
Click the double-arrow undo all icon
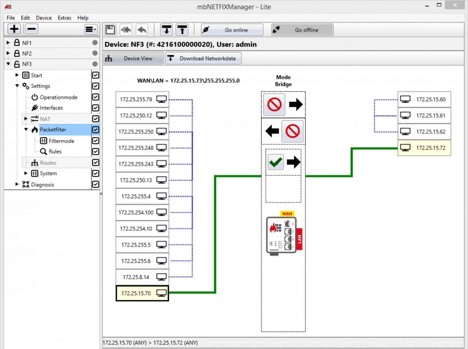[126, 30]
